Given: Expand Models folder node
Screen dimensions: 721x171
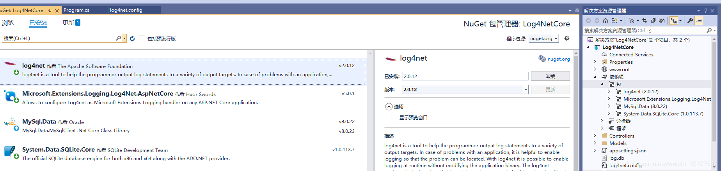Looking at the screenshot, I should coord(595,143).
